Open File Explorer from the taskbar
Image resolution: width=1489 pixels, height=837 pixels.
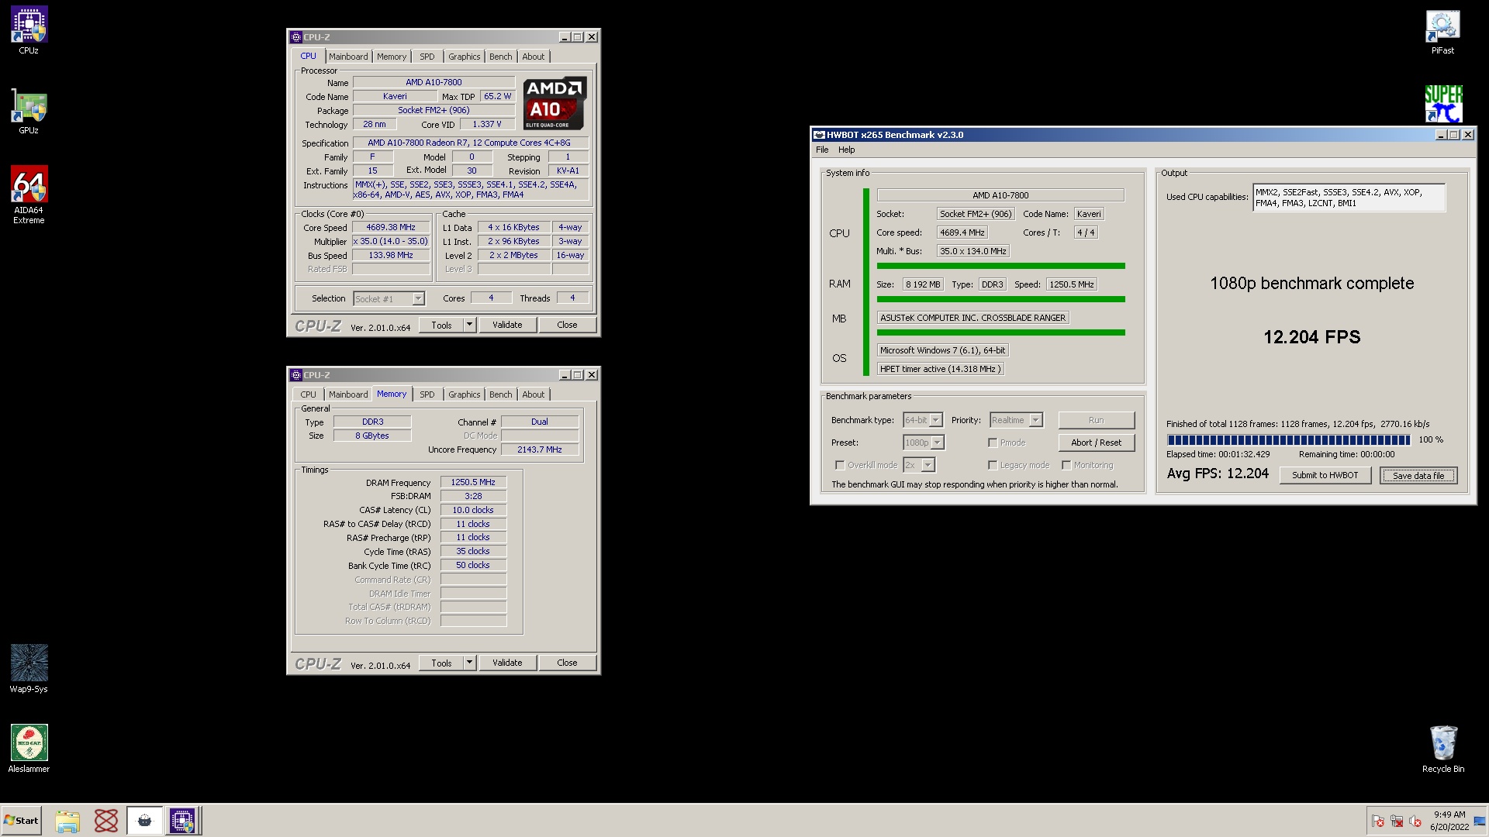pyautogui.click(x=67, y=821)
